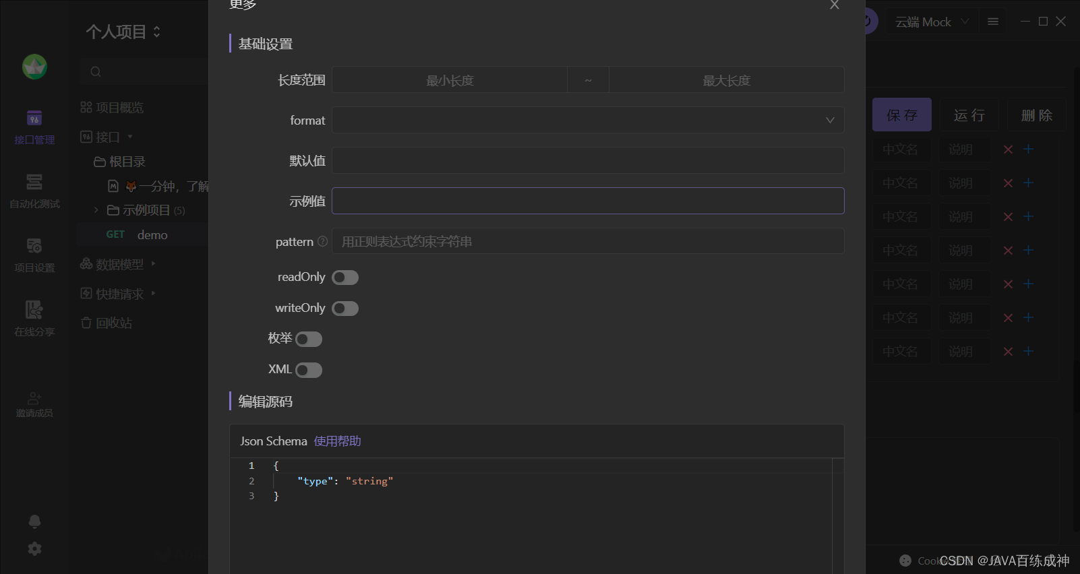Enable the 枚举 switch
1080x574 pixels.
point(309,340)
